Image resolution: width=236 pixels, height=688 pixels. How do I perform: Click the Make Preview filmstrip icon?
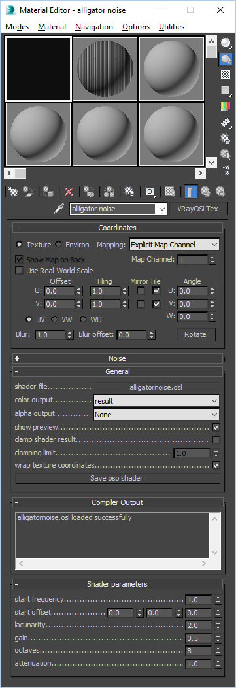tap(226, 122)
